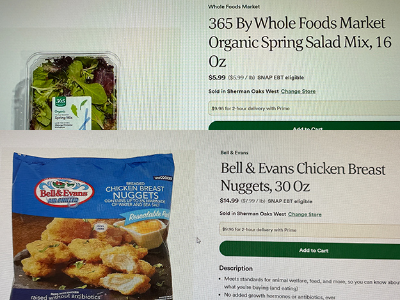Viewport: 400px width, 300px height.
Task: Select the nuggets 2-hour Prime delivery banner
Action: pos(310,229)
